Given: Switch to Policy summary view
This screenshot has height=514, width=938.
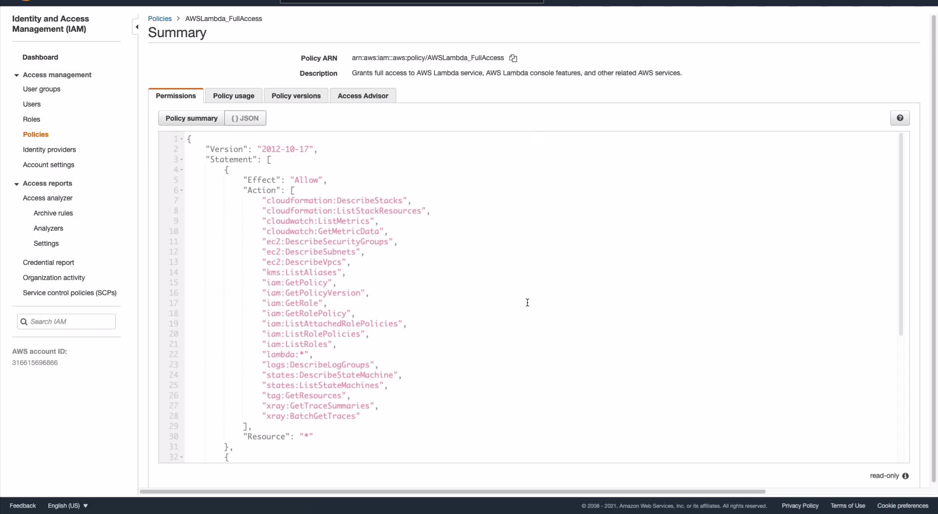Looking at the screenshot, I should (192, 118).
